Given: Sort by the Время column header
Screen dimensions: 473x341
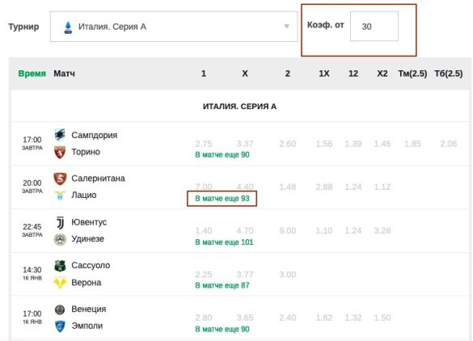Looking at the screenshot, I should (32, 74).
